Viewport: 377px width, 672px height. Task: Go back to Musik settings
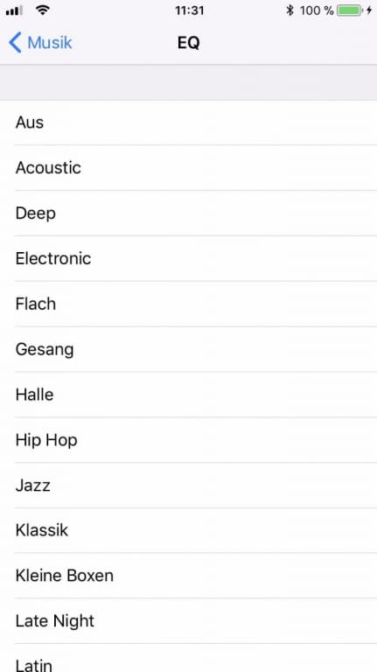(x=40, y=43)
